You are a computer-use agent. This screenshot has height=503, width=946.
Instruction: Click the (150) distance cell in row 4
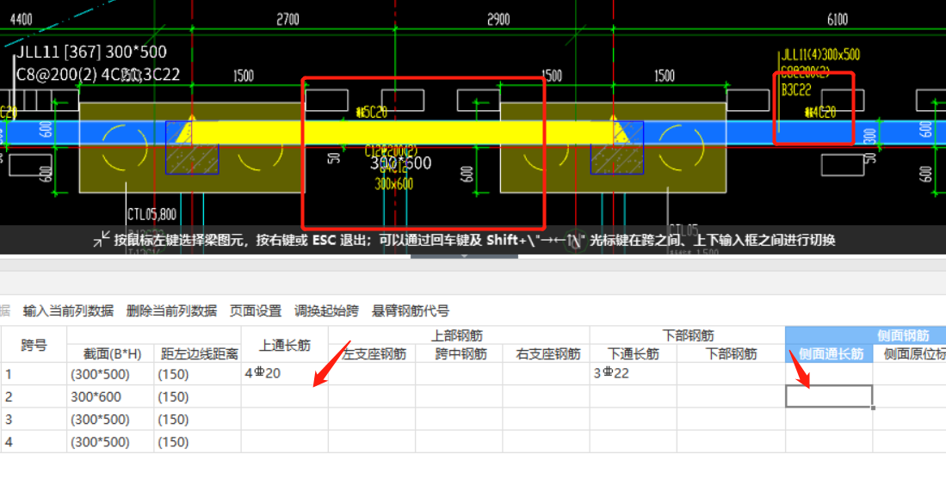click(197, 442)
